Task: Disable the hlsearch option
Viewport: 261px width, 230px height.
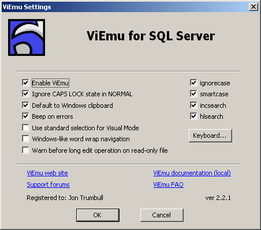Action: (x=193, y=116)
